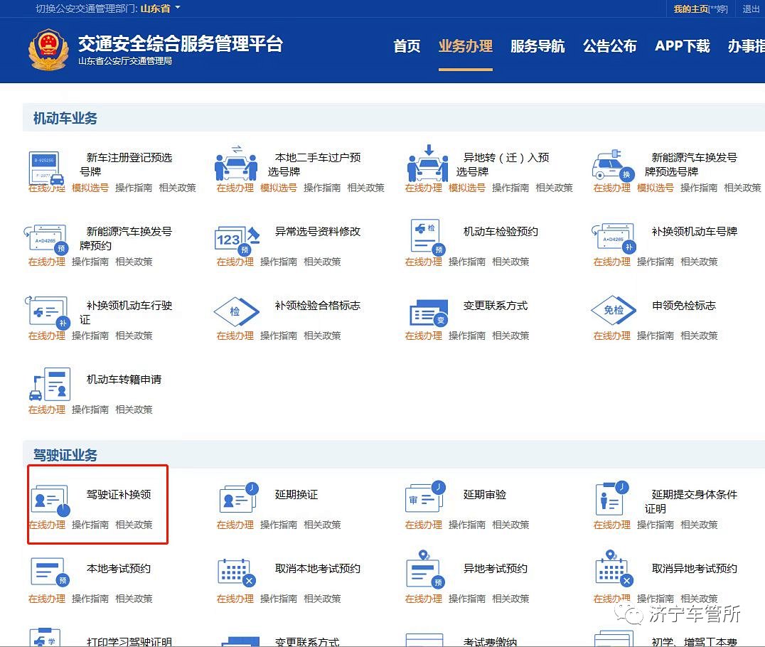This screenshot has height=647, width=765.
Task: Click the 延期审验 icon
Action: (x=425, y=498)
